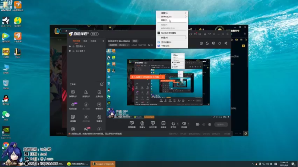Click the open-lock icon in stream header
This screenshot has width=298, height=167.
[207, 43]
